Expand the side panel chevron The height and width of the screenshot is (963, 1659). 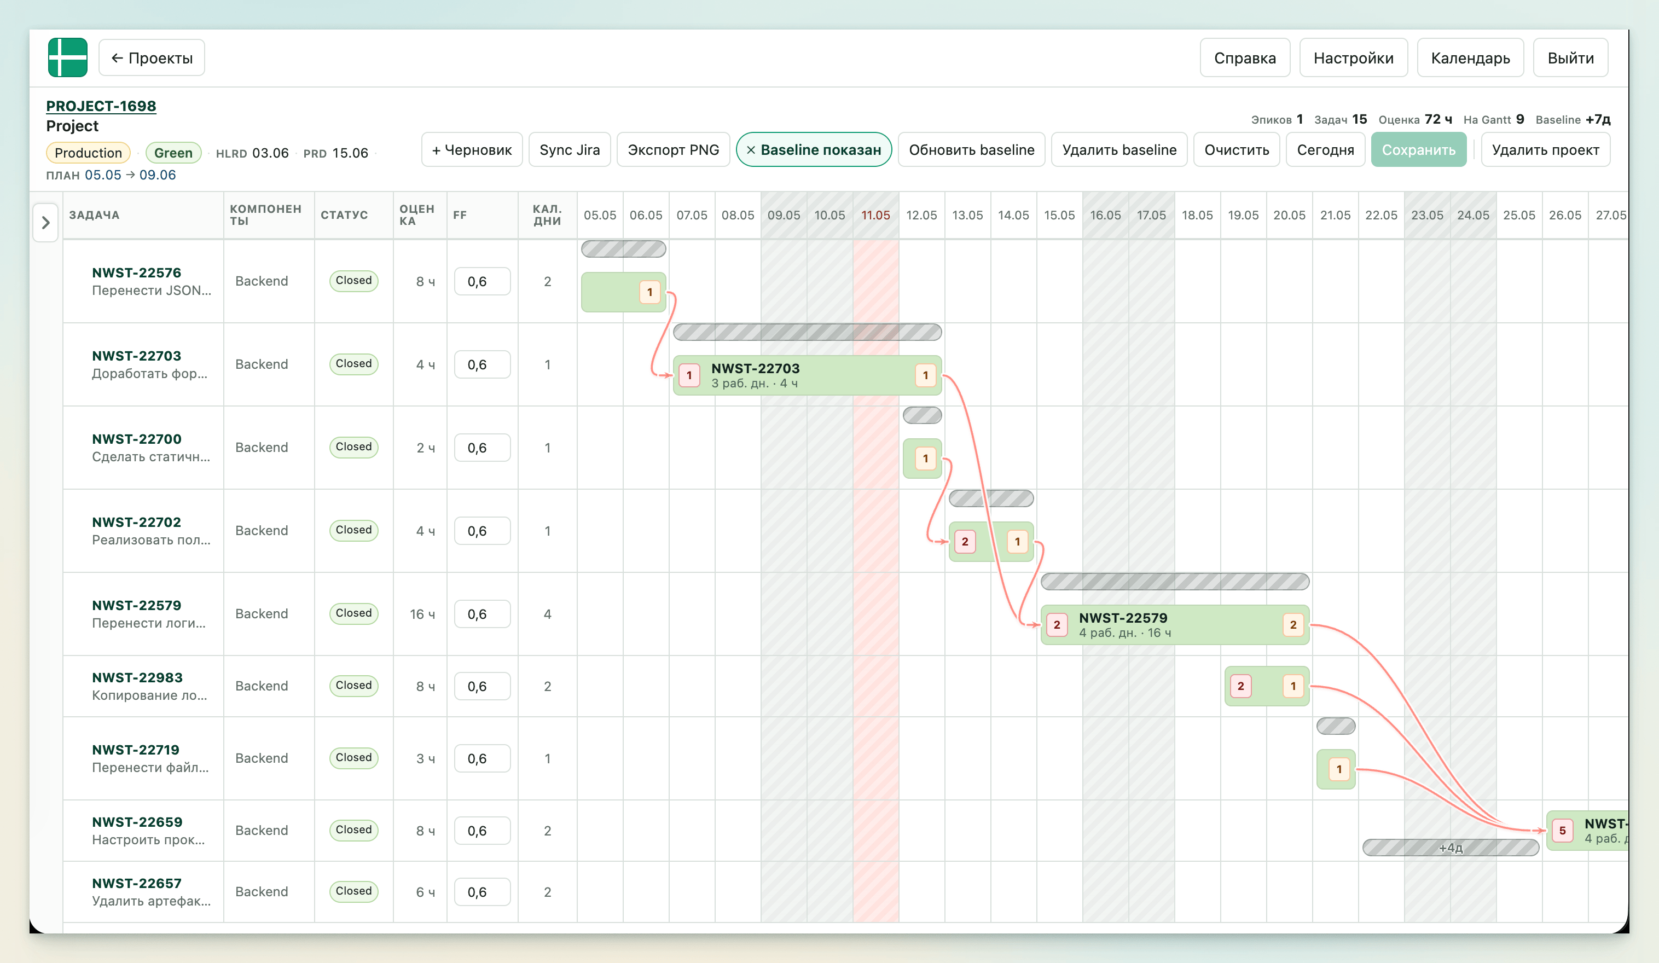point(45,223)
